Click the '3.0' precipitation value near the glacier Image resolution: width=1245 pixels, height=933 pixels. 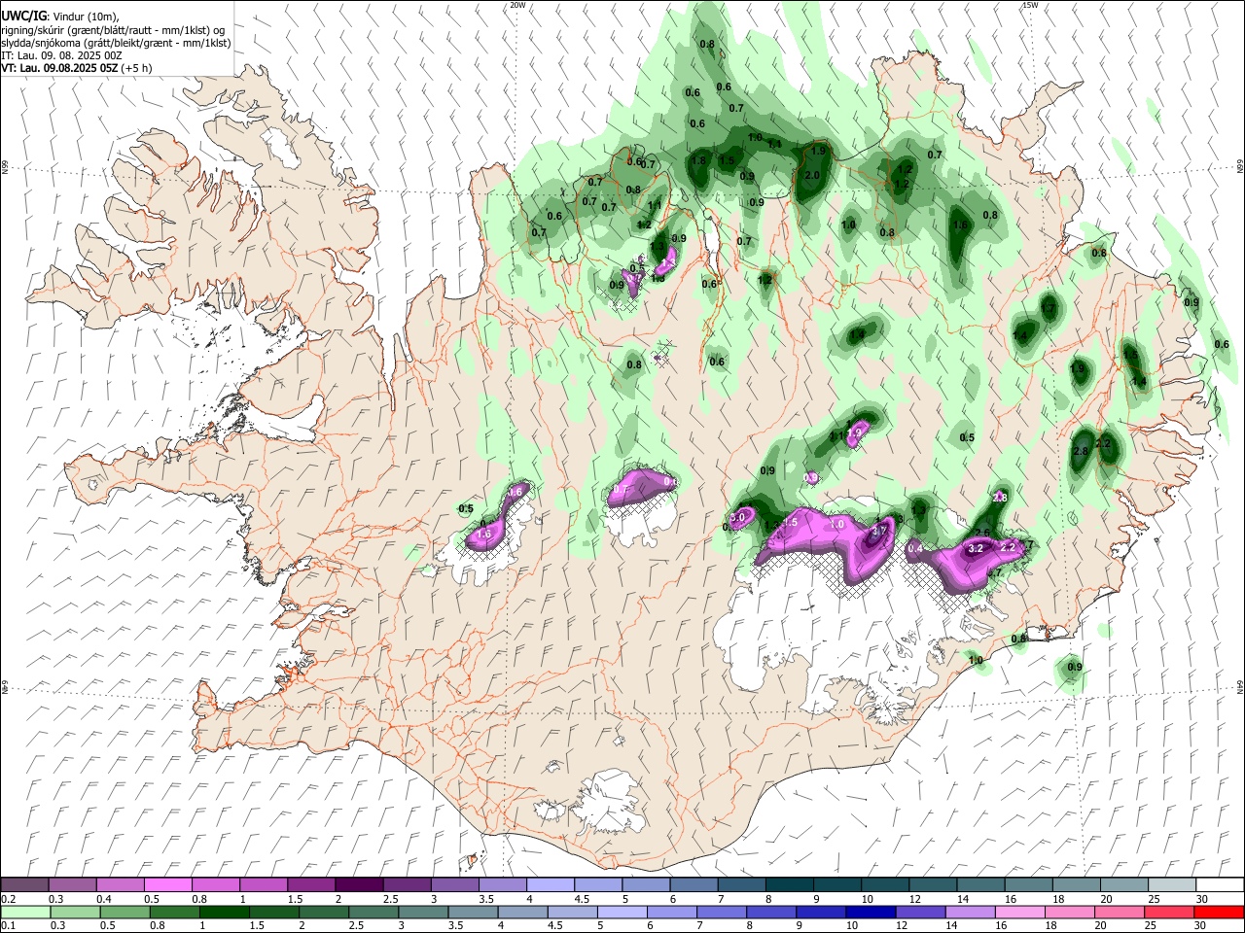[738, 517]
